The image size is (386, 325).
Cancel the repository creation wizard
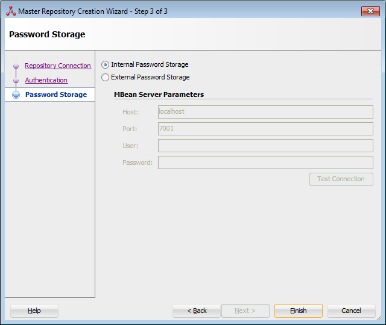point(351,311)
